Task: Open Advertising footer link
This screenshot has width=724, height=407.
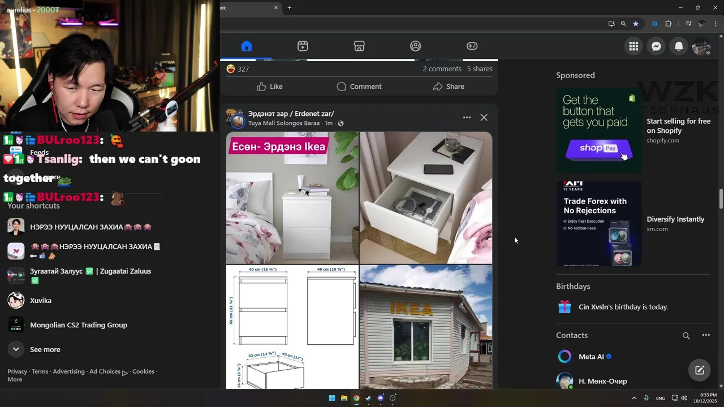Action: [x=68, y=371]
